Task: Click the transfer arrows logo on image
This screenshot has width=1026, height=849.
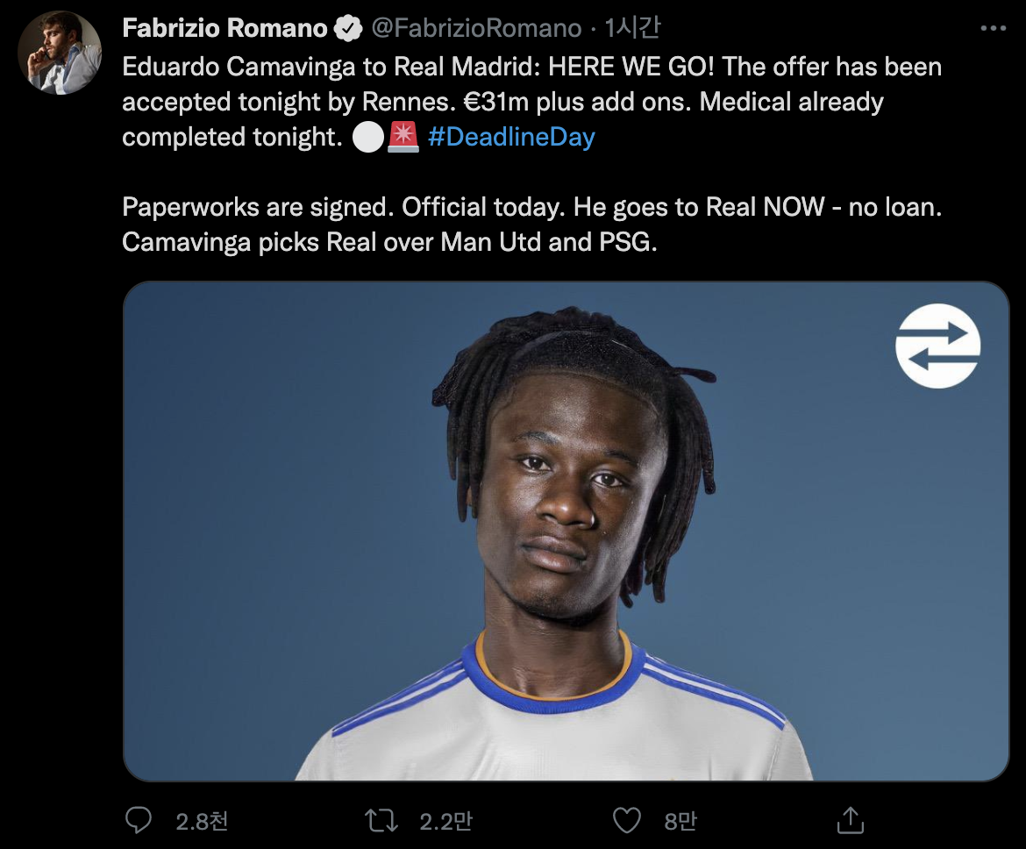Action: pos(937,346)
